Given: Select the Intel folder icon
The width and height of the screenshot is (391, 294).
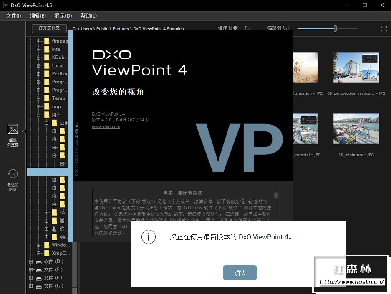Looking at the screenshot, I should pyautogui.click(x=47, y=49).
